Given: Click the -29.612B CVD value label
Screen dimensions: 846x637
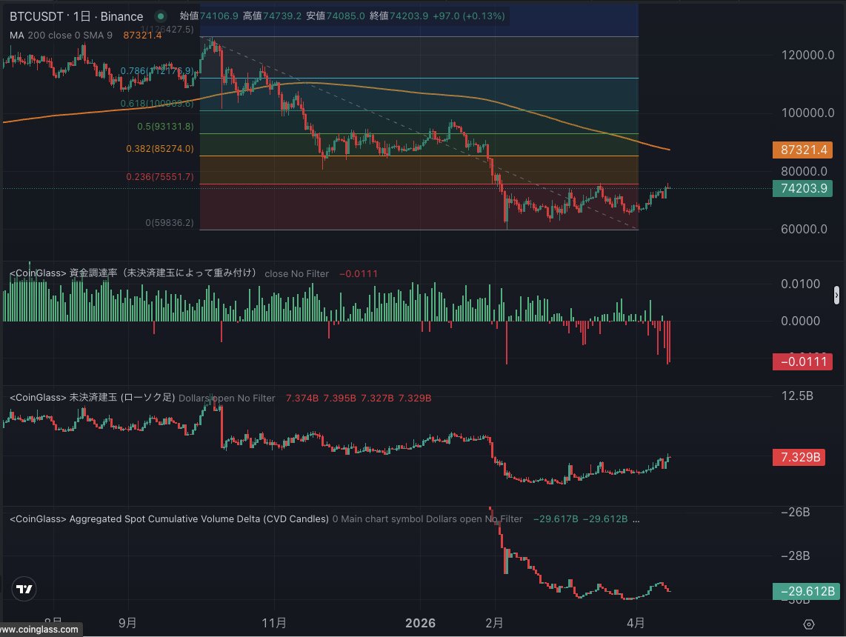Looking at the screenshot, I should pos(806,591).
